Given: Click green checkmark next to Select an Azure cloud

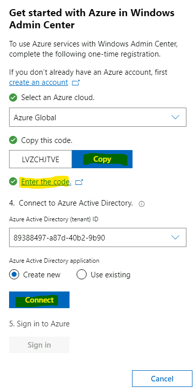Looking at the screenshot, I should (13, 97).
